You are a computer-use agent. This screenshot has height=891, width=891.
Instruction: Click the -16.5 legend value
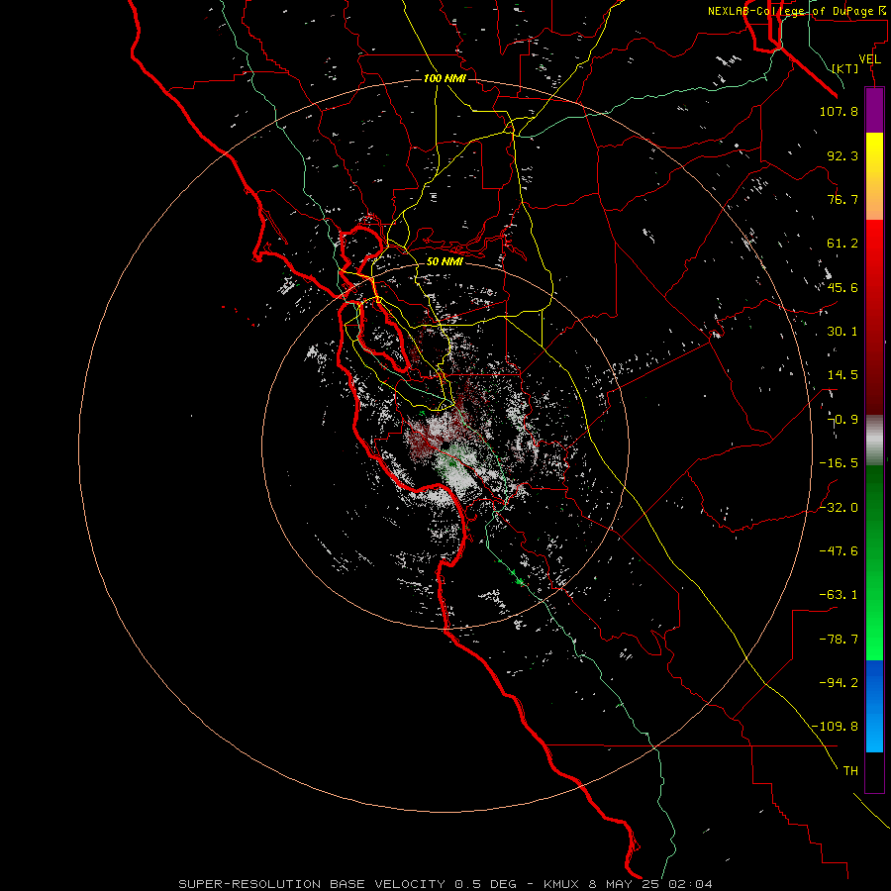(x=839, y=463)
